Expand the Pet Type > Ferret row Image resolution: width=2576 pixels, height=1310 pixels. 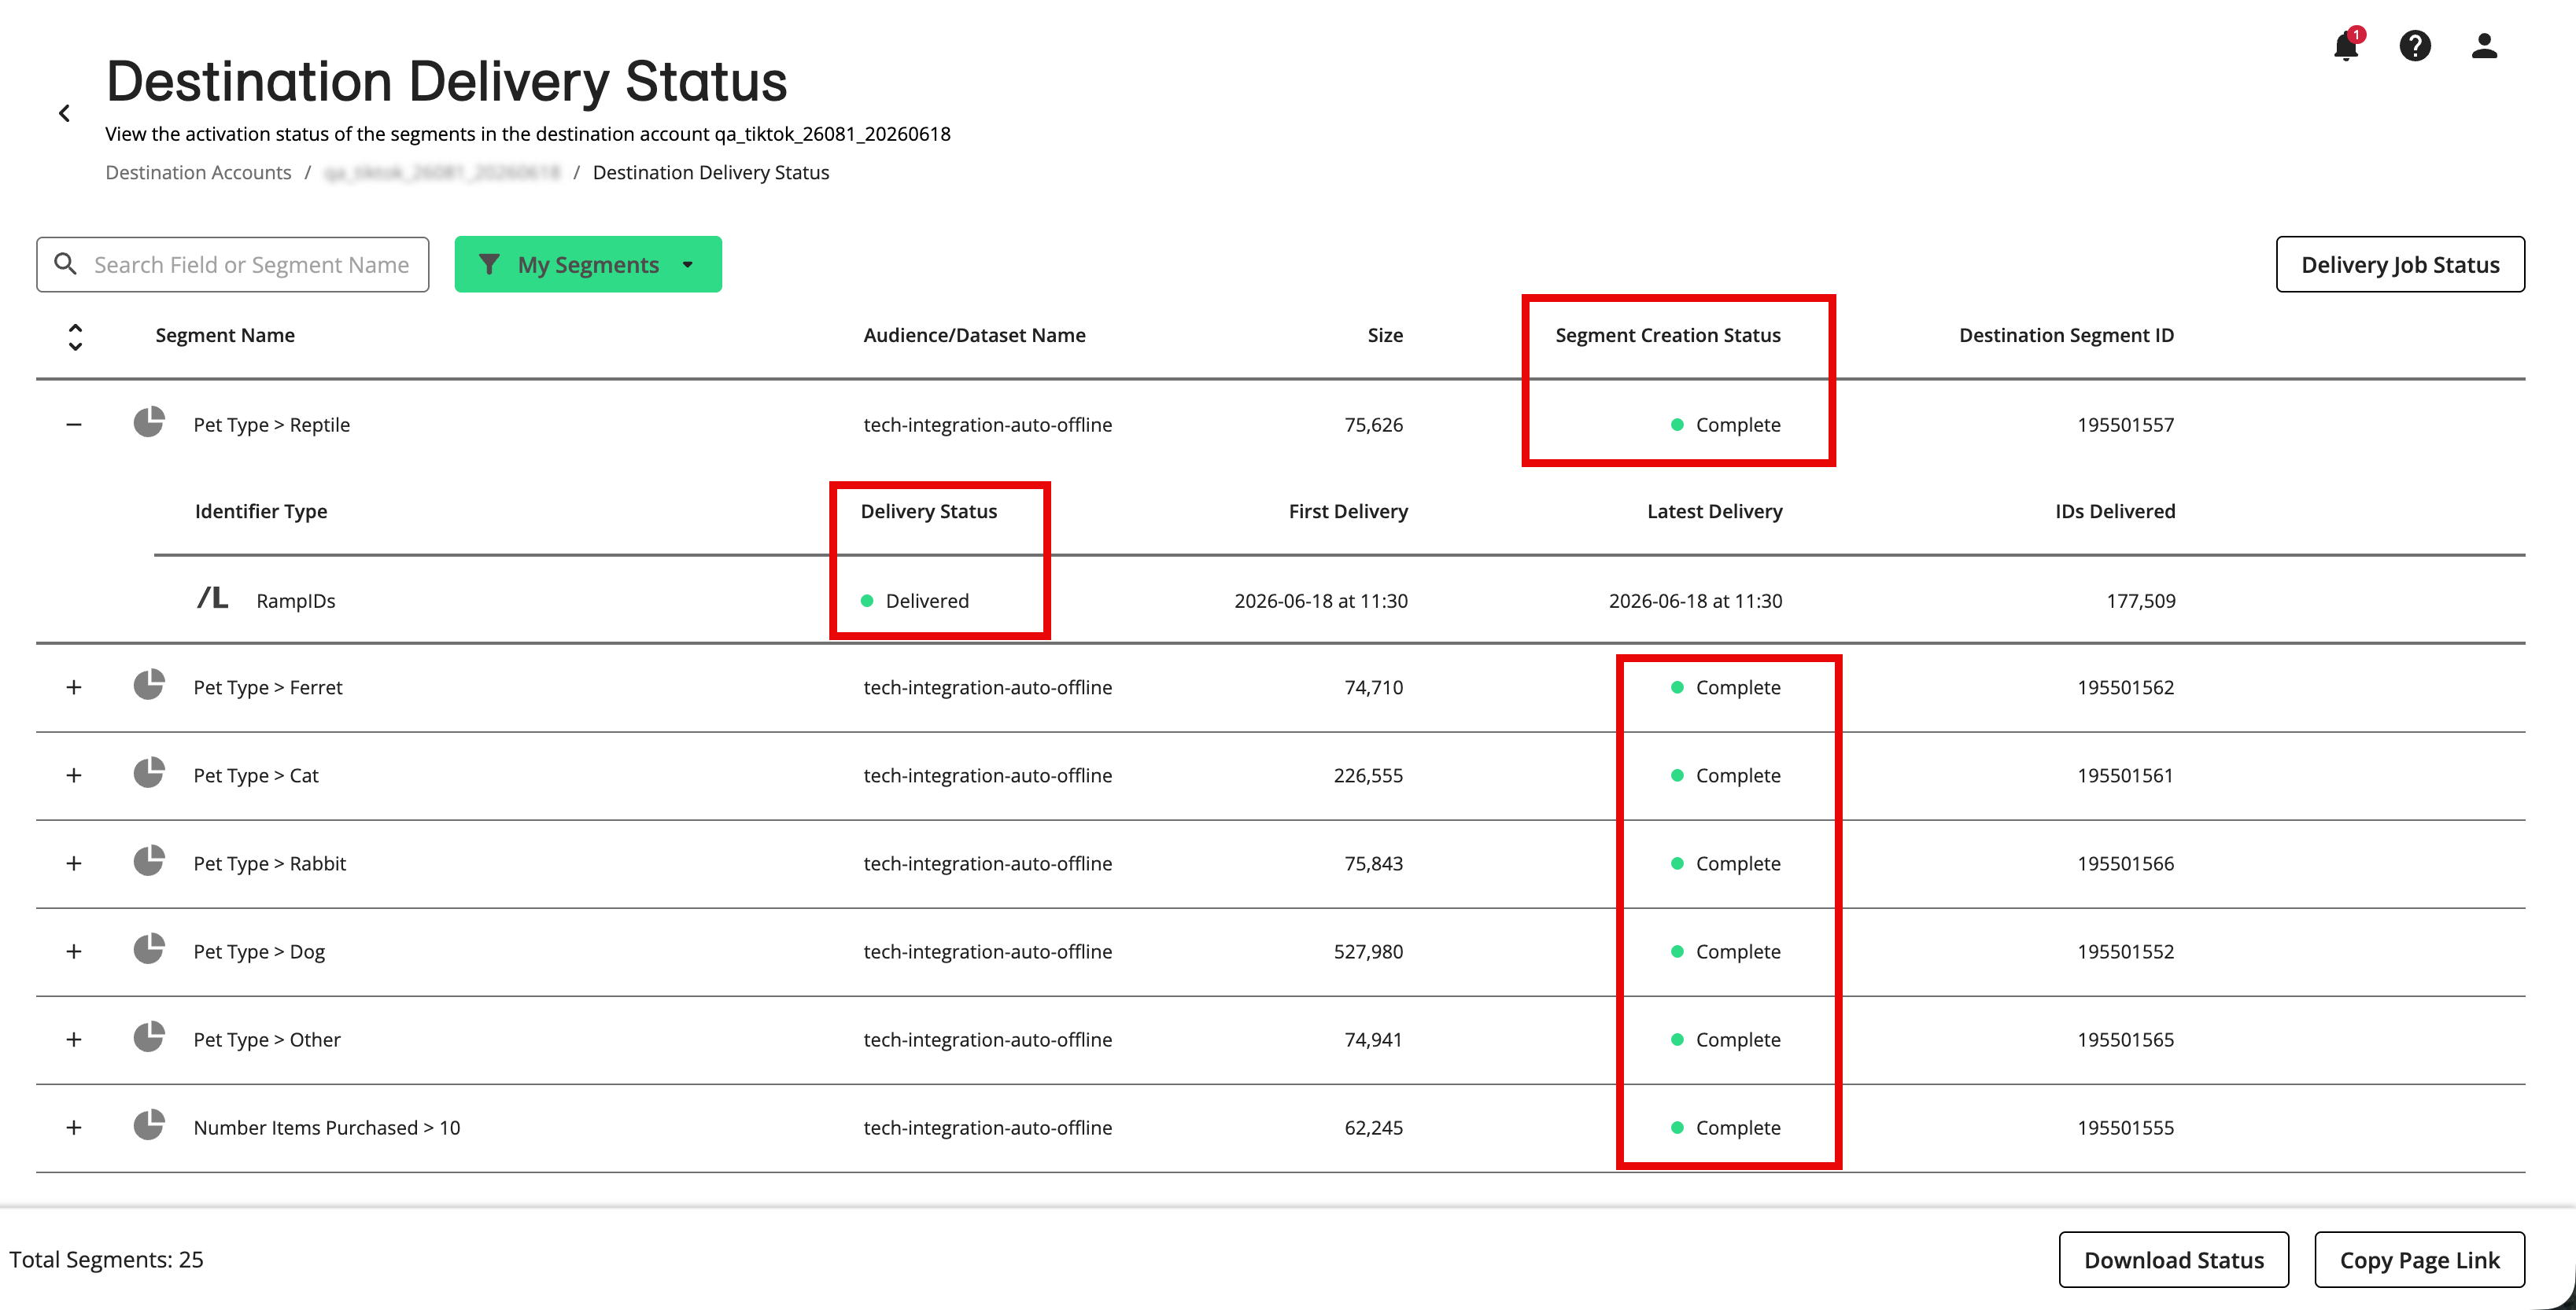[74, 687]
